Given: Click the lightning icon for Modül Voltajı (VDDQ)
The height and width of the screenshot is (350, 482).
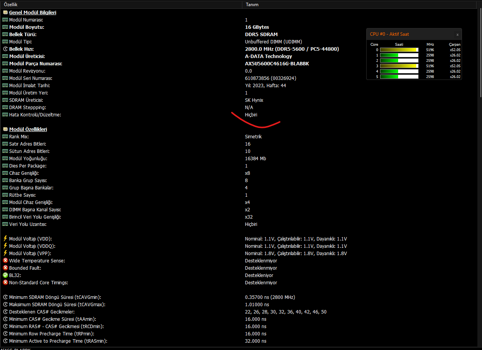Looking at the screenshot, I should [5, 246].
